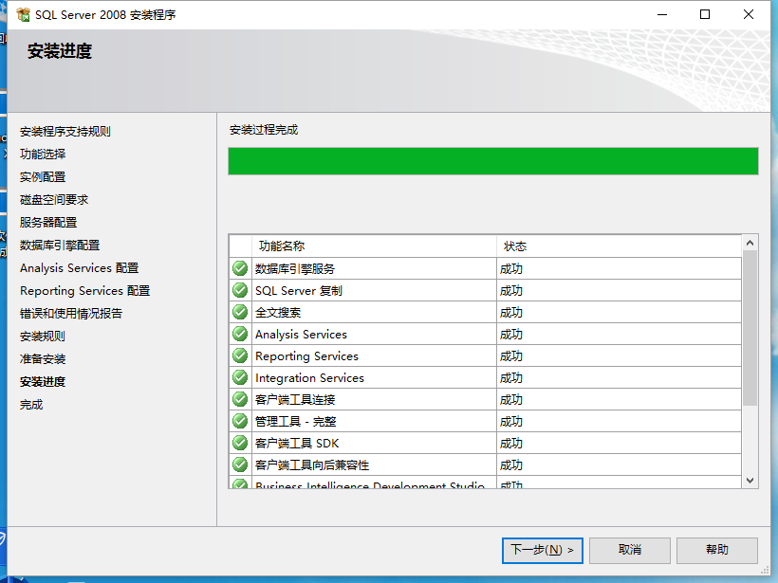Click success icon for Reporting Services row
778x583 pixels.
pos(240,355)
